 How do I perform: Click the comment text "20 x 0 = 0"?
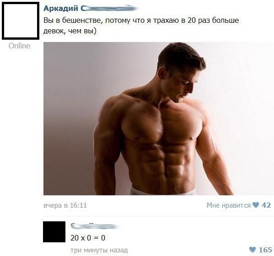pos(88,238)
